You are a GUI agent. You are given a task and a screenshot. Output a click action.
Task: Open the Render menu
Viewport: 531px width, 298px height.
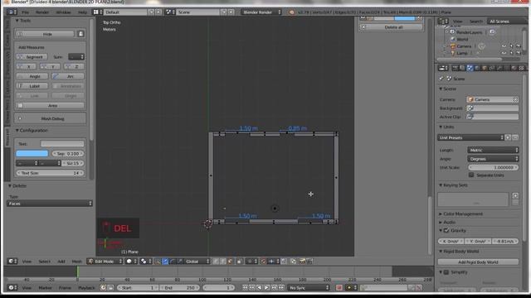(x=42, y=12)
